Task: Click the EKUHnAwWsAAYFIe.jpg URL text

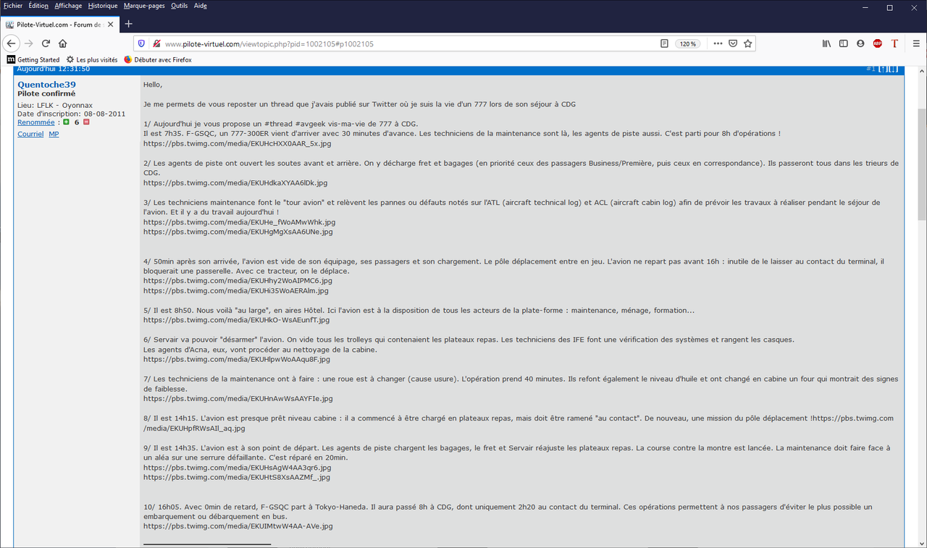Action: coord(238,399)
